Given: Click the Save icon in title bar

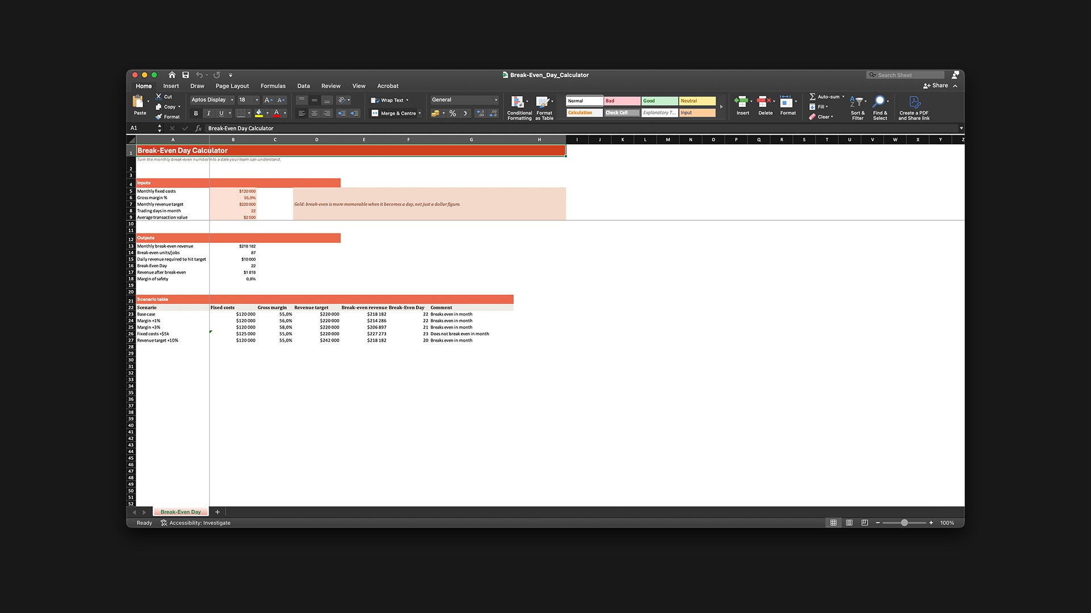Looking at the screenshot, I should tap(185, 75).
